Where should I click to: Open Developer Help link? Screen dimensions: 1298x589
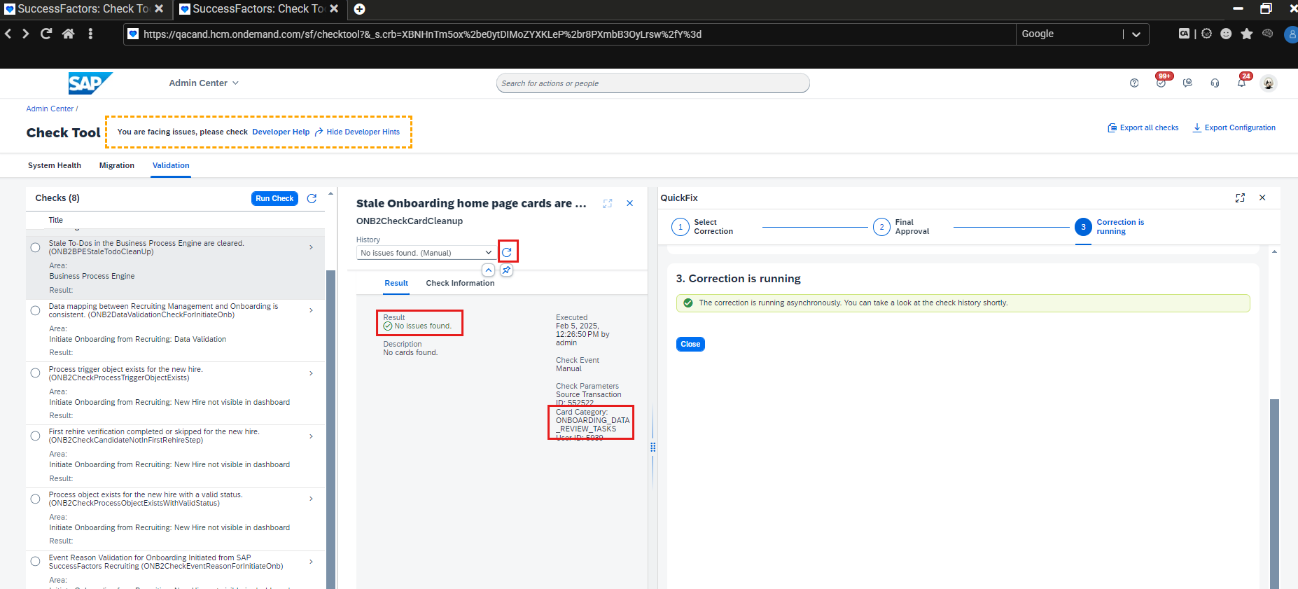[x=281, y=132]
